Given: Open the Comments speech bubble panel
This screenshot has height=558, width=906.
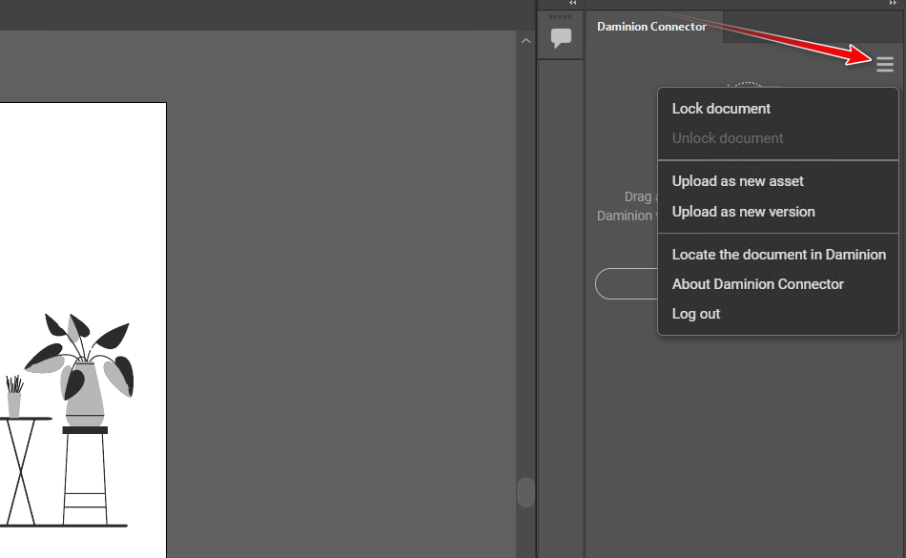Looking at the screenshot, I should [561, 39].
